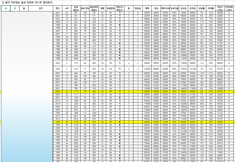Image resolution: width=235 pixels, height=162 pixels.
Task: Select the '기준여부 (-25%)' column header
Action: point(229,8)
